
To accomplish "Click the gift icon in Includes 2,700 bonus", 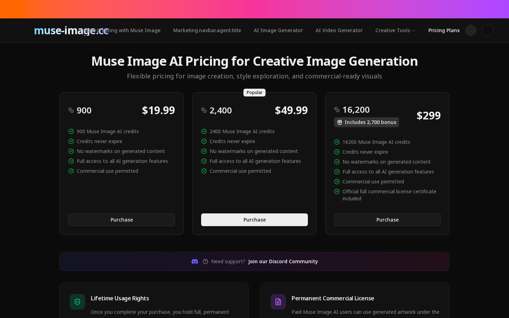I will [340, 122].
